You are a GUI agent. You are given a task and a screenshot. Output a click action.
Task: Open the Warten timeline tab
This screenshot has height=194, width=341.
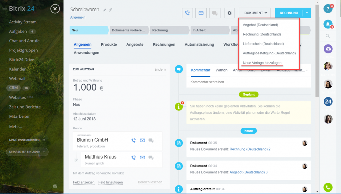click(221, 70)
